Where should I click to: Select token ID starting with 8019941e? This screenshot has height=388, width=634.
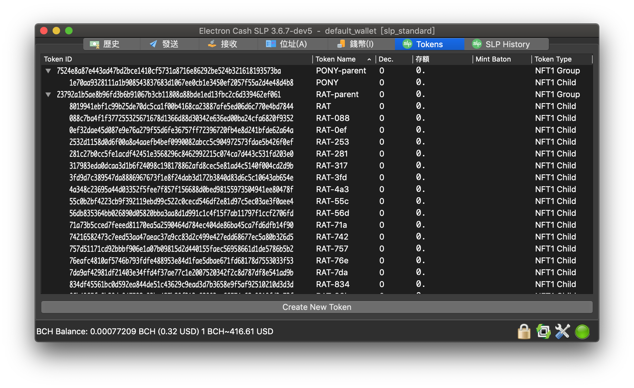181,106
